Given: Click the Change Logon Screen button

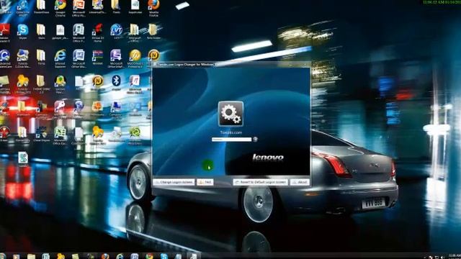Looking at the screenshot, I should [174, 182].
